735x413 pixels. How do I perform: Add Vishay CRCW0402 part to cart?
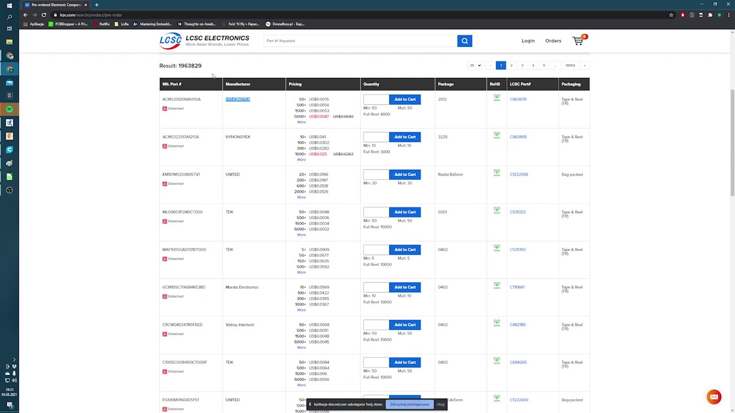(x=405, y=325)
